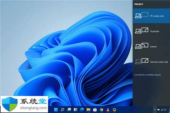Open Connect to a wireless display link

click(147, 75)
